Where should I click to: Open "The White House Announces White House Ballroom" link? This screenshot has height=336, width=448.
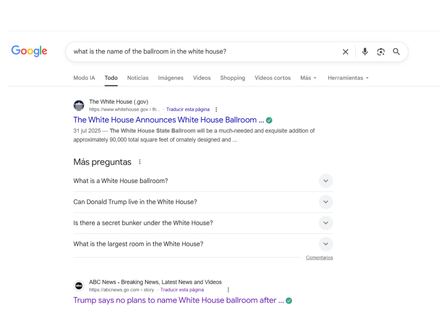pyautogui.click(x=168, y=120)
